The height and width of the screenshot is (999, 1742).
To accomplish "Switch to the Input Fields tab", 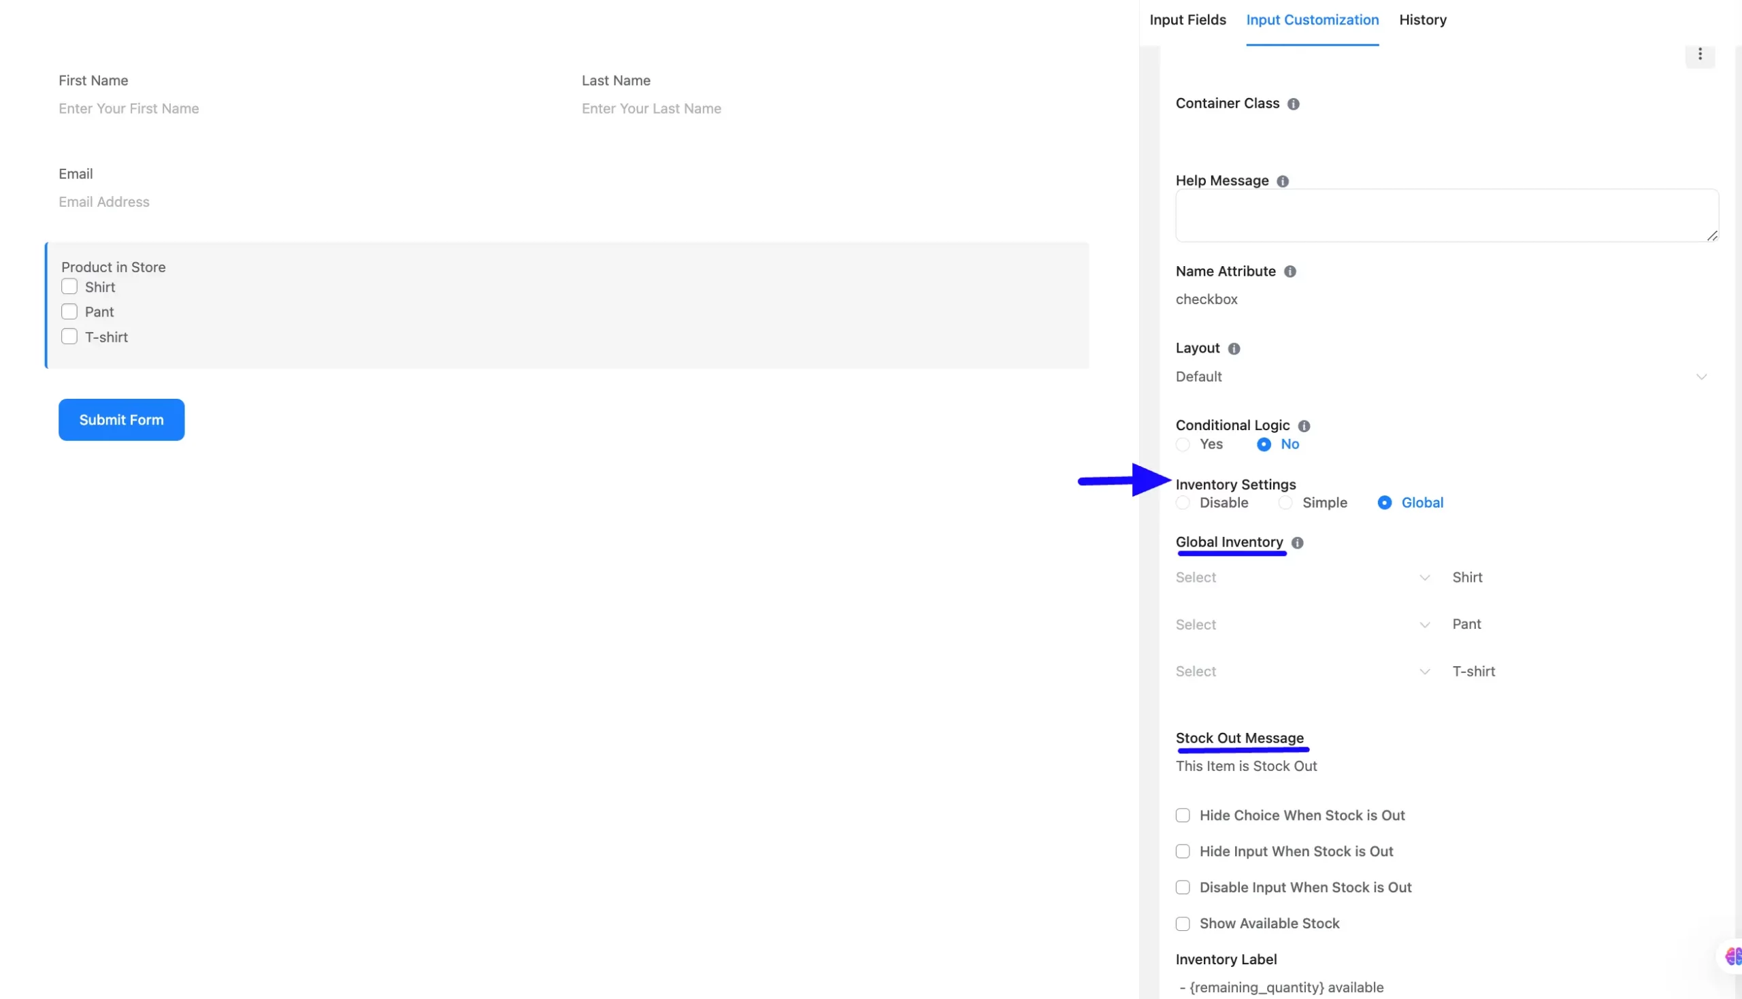I will tap(1187, 20).
